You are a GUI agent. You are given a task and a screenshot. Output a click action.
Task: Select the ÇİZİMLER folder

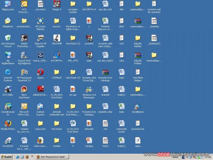click(x=57, y=72)
